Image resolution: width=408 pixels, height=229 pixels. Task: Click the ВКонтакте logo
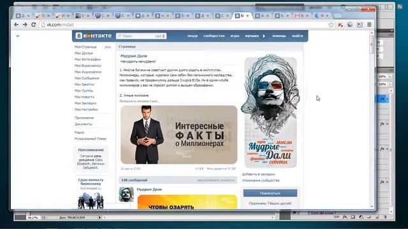[94, 36]
